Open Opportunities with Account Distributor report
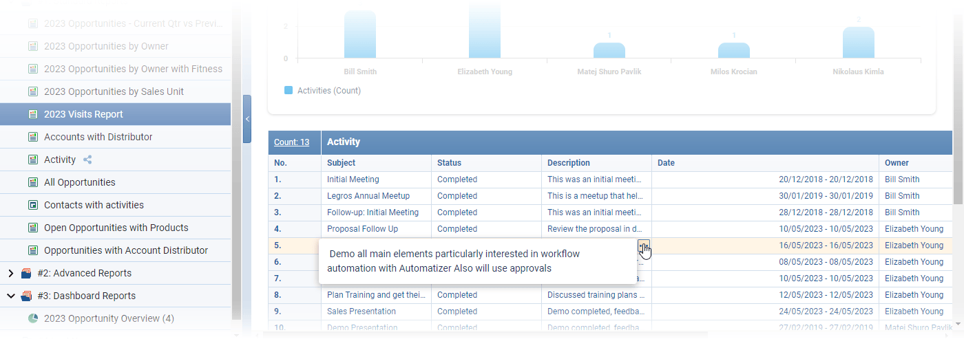This screenshot has width=964, height=339. click(x=125, y=250)
